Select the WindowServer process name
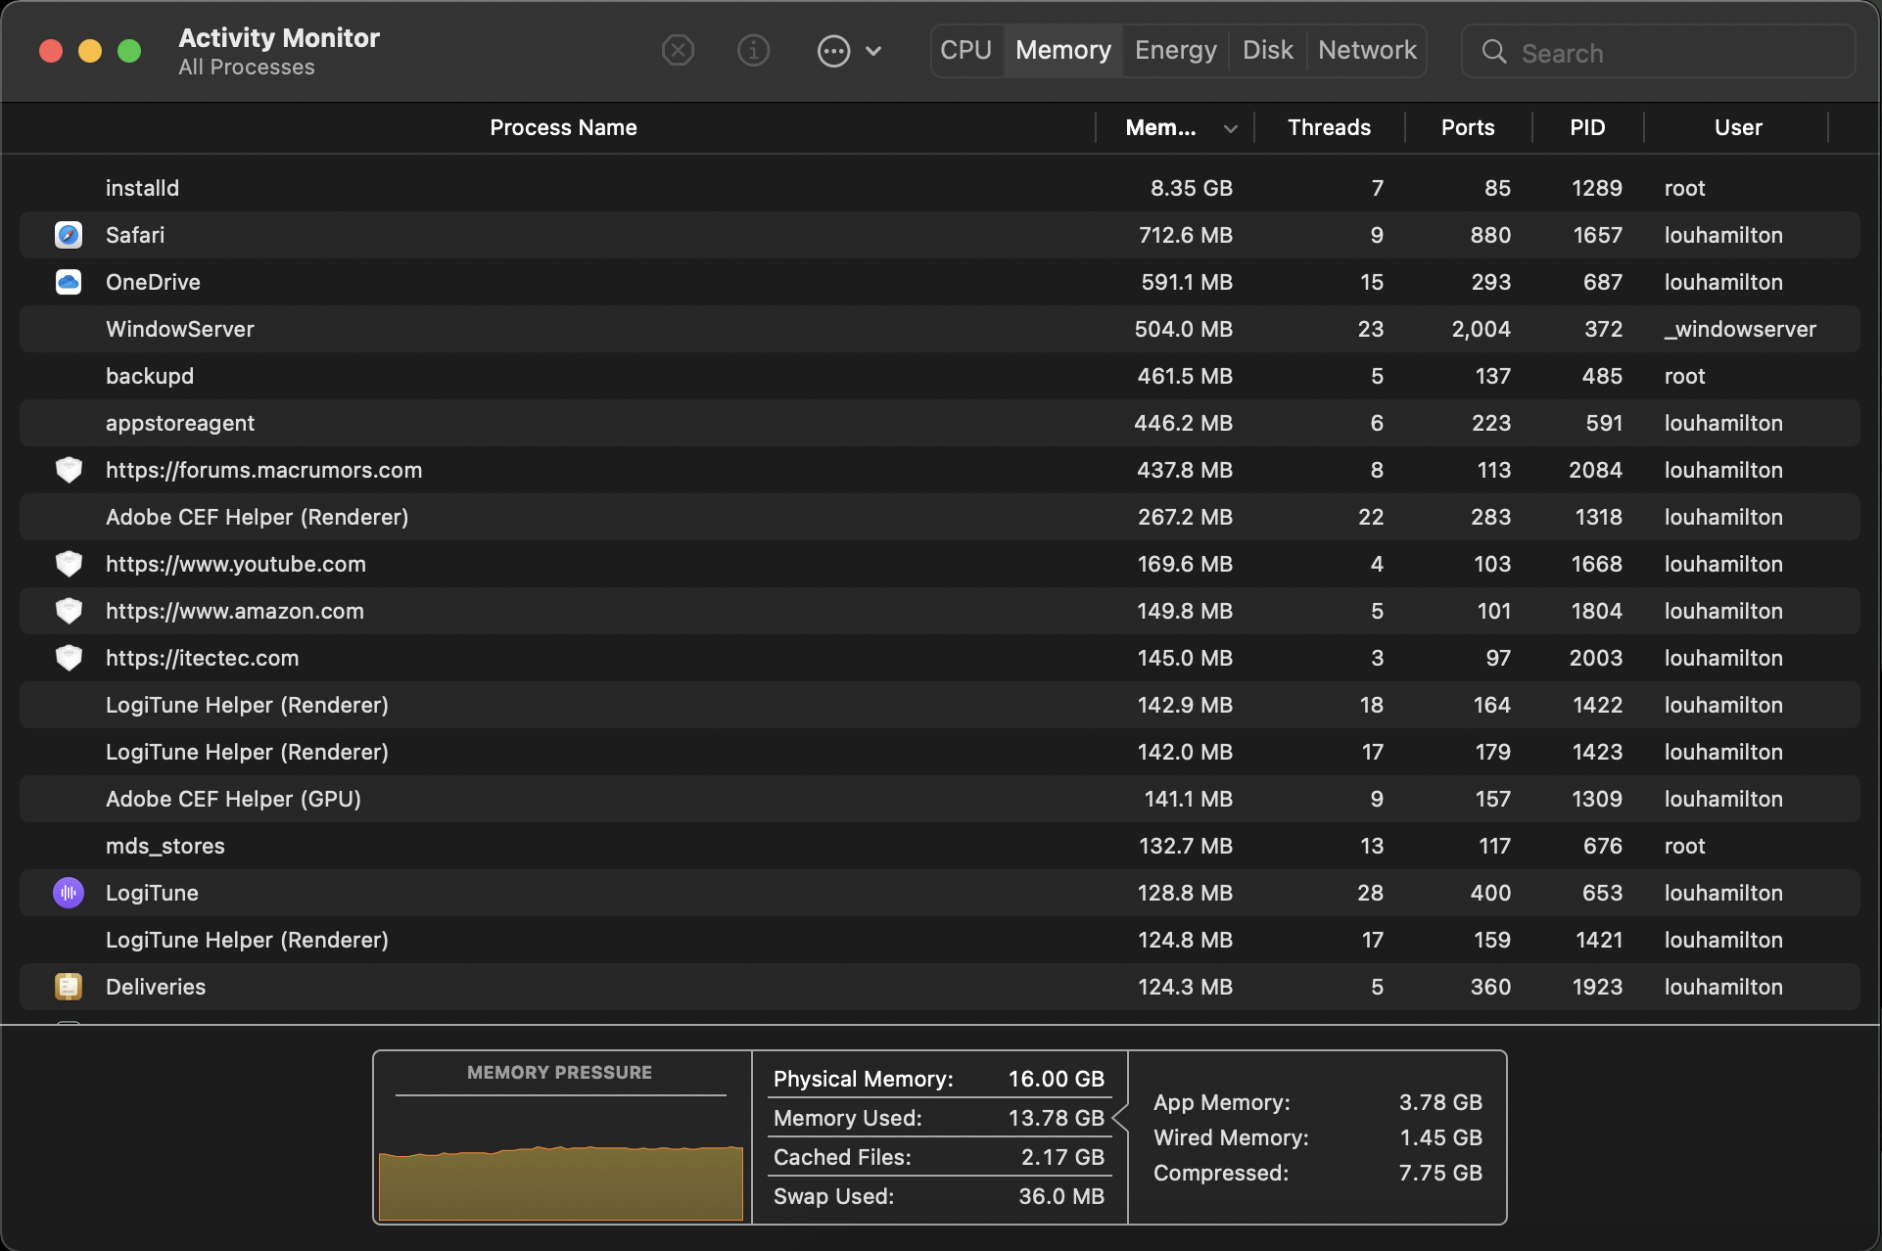This screenshot has width=1882, height=1251. click(180, 329)
